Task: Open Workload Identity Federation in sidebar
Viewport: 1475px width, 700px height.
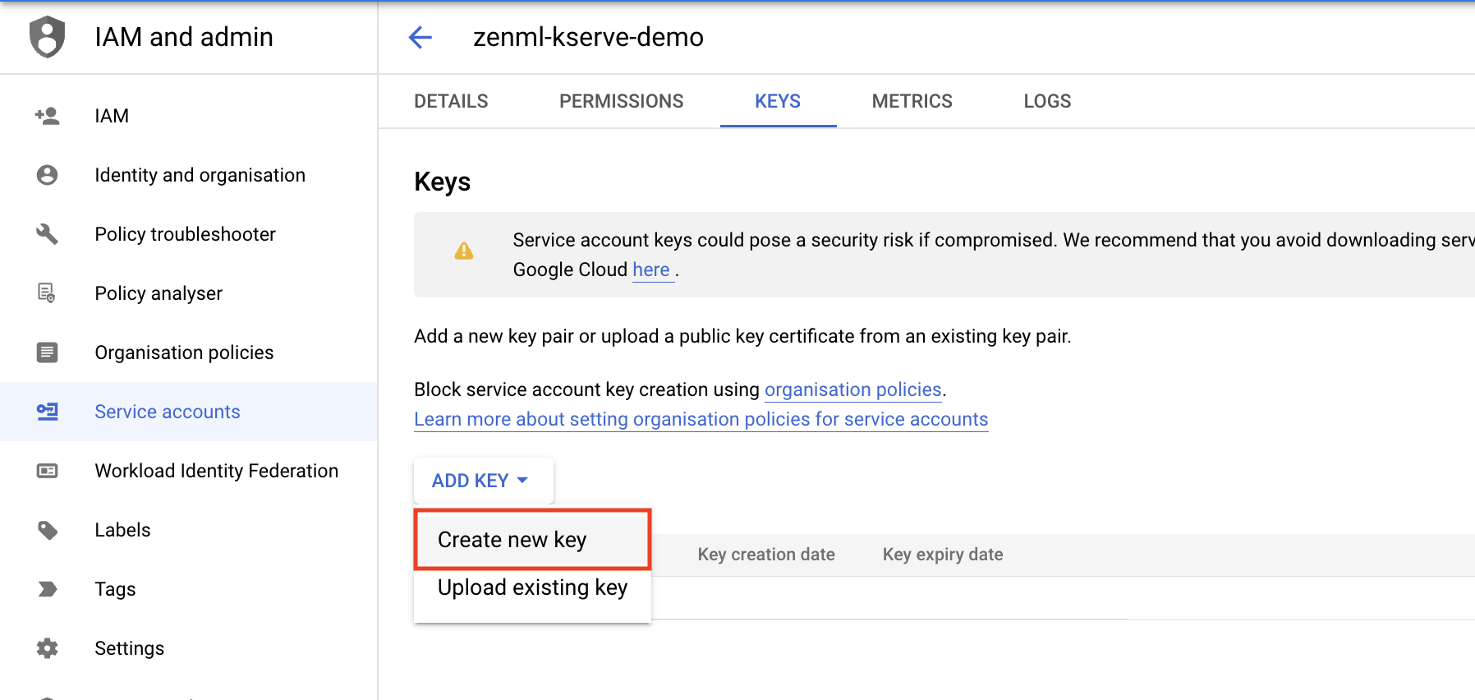Action: 189,471
